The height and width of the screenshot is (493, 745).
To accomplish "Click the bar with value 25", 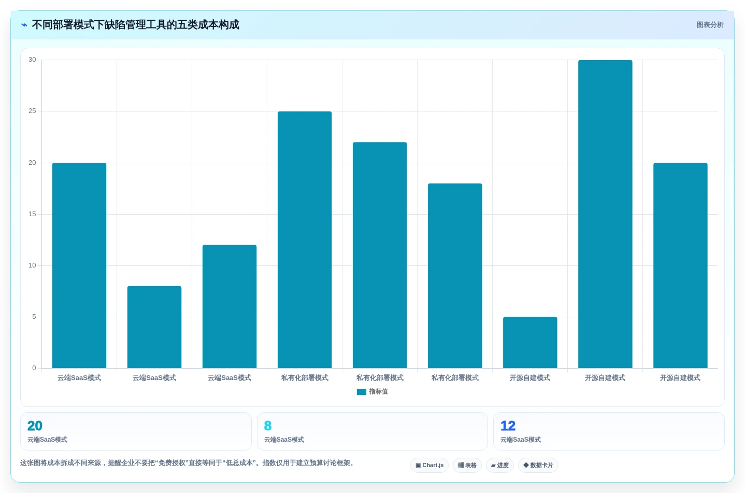I will click(305, 240).
